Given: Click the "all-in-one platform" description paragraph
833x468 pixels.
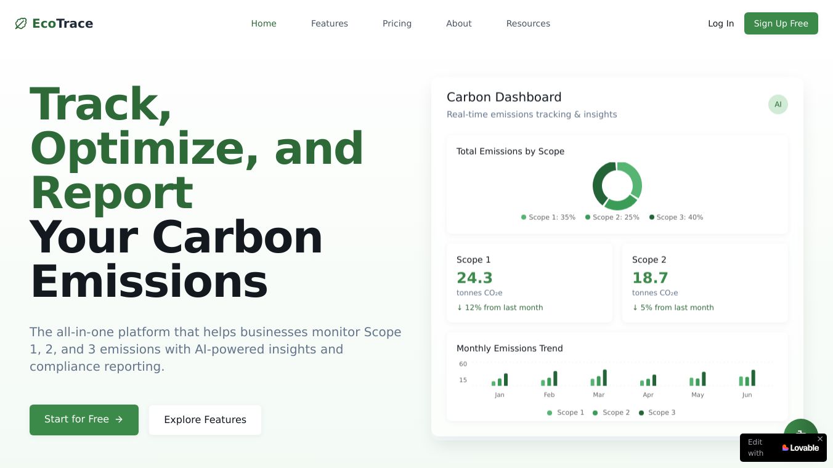Looking at the screenshot, I should pos(216,349).
